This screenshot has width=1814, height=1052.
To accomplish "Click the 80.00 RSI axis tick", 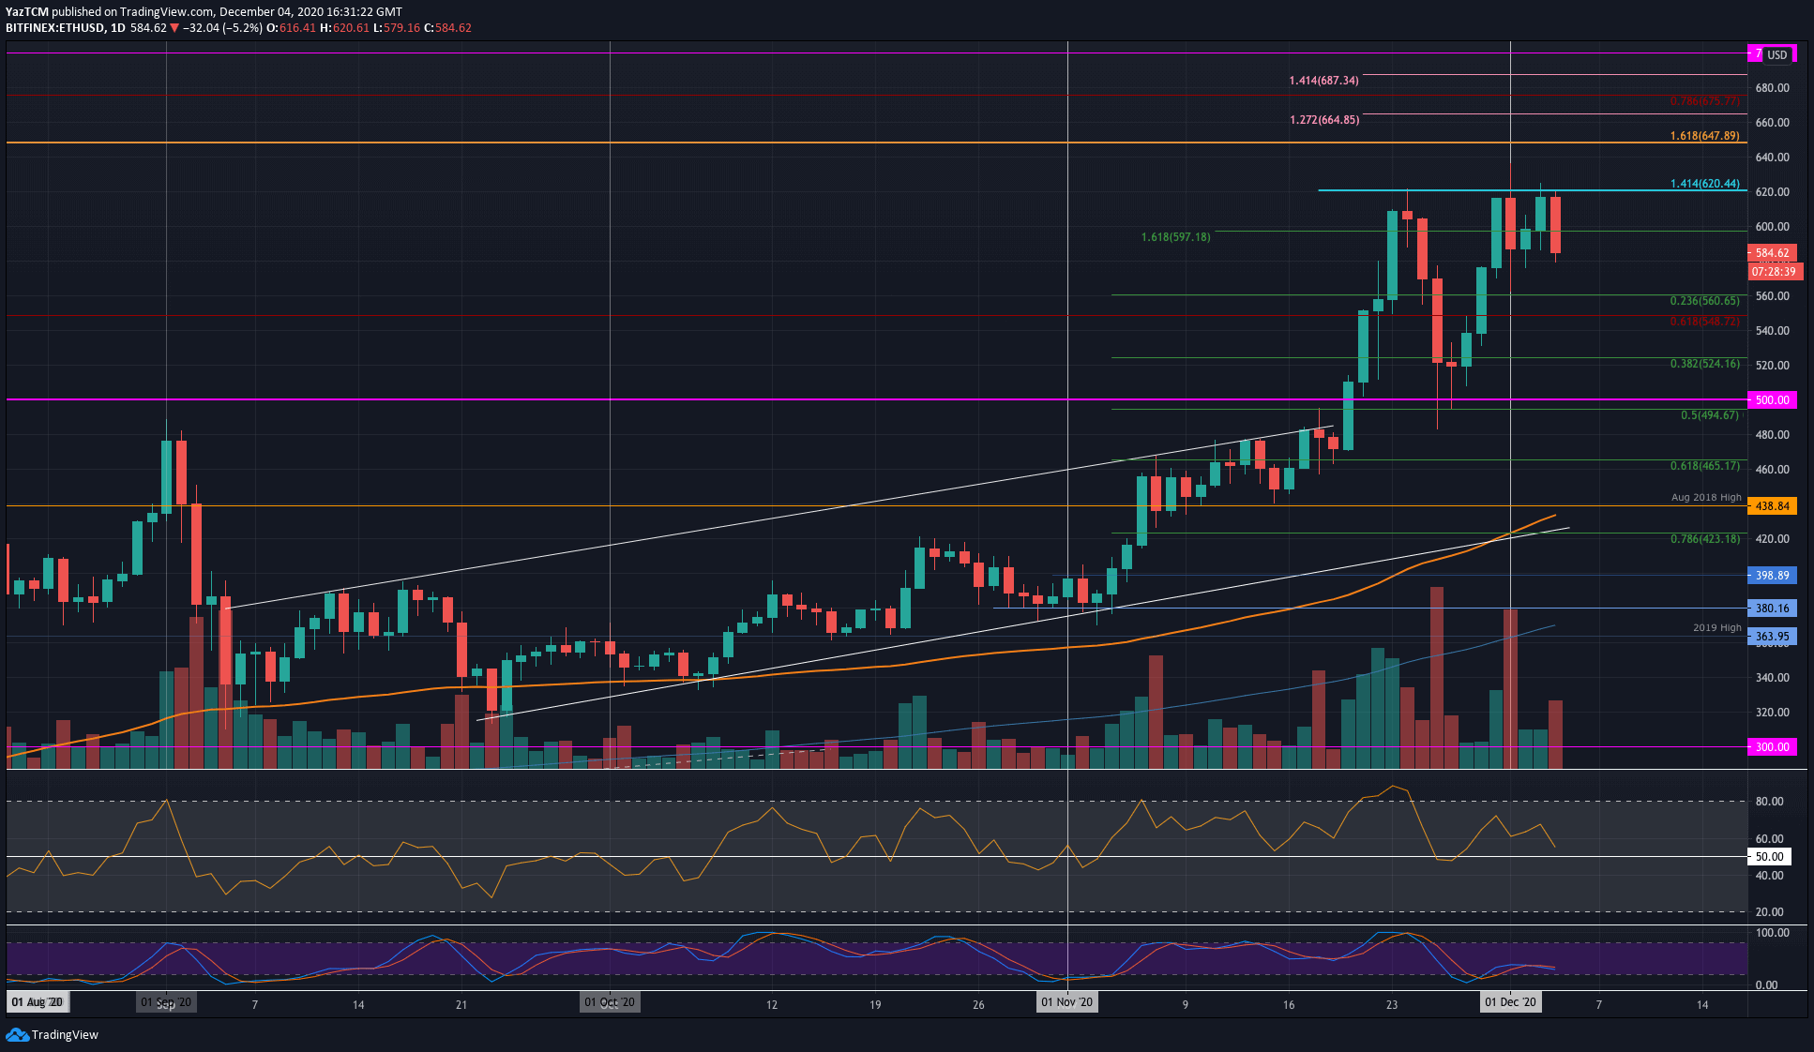I will point(1769,802).
